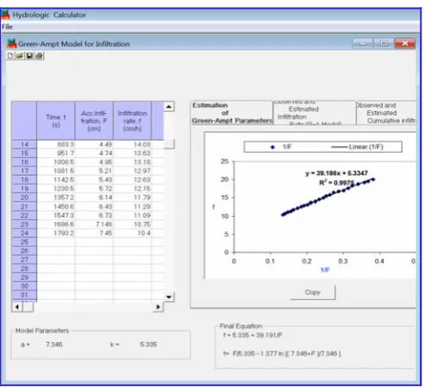
Task: Select row header 24
Action: pyautogui.click(x=24, y=233)
